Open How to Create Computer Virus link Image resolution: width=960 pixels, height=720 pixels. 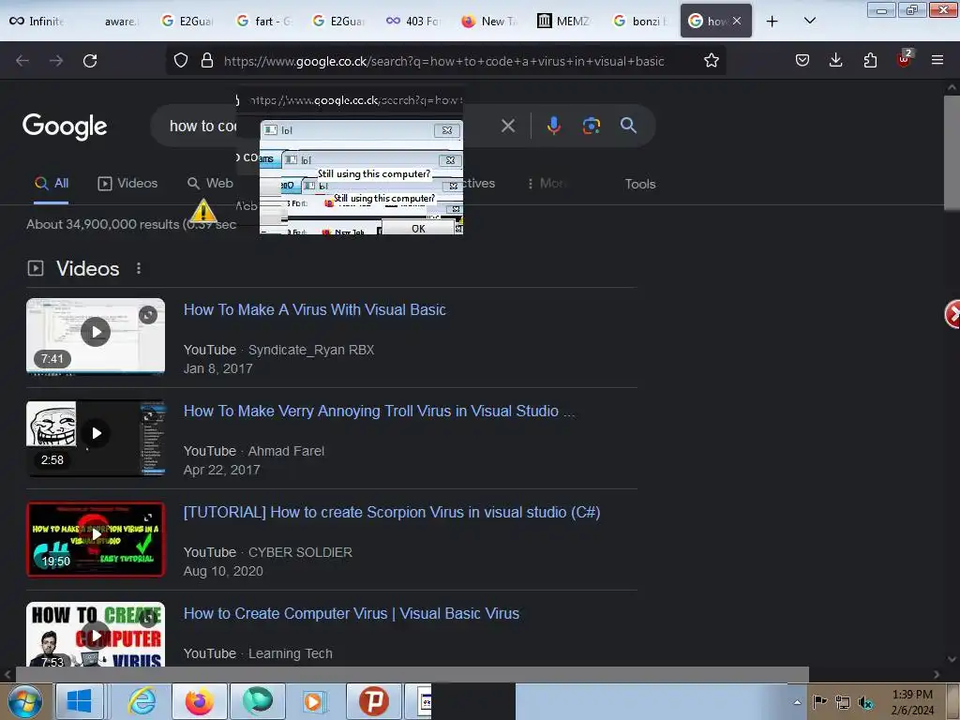(x=352, y=613)
